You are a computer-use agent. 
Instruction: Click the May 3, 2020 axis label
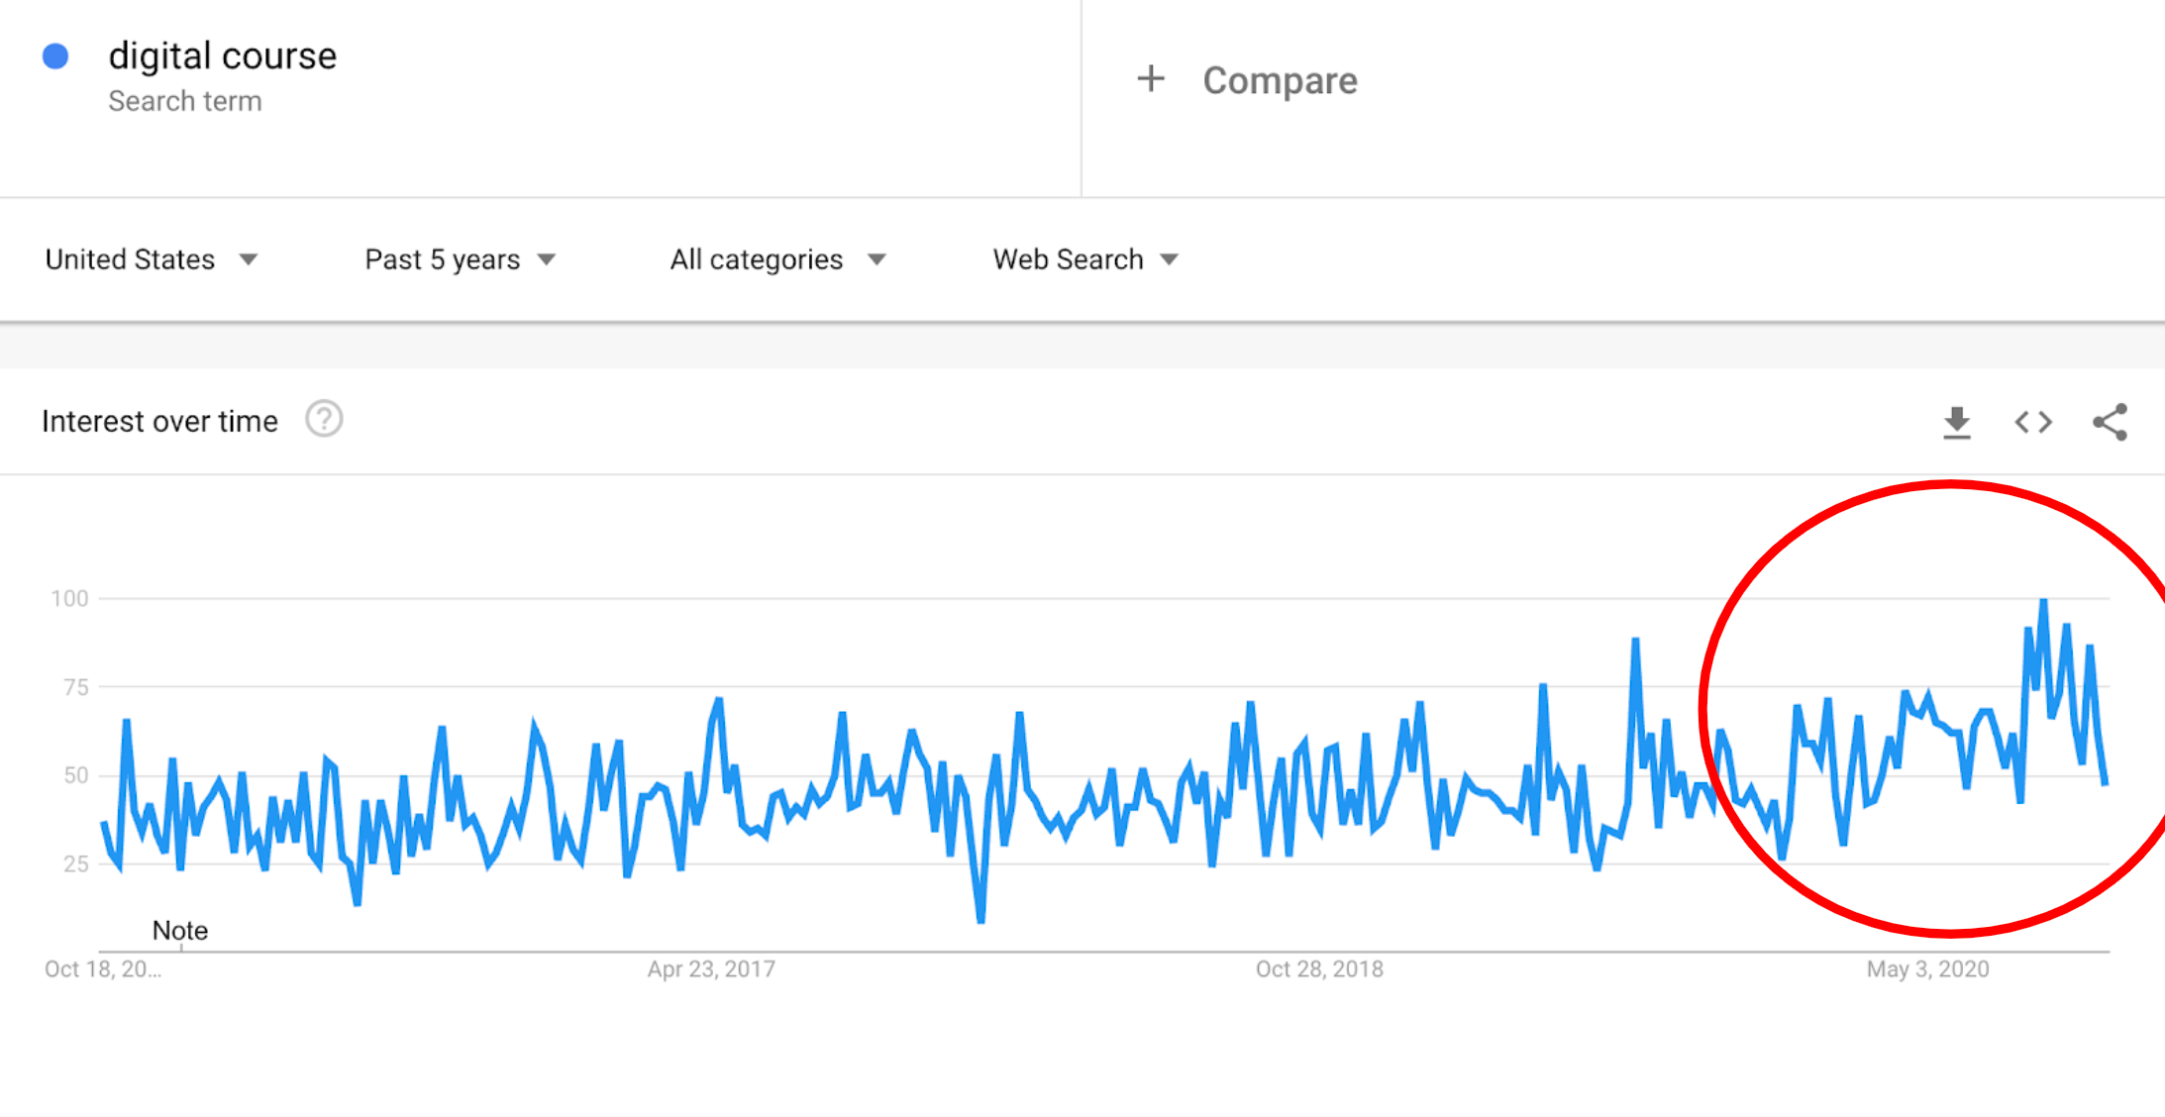(1927, 968)
